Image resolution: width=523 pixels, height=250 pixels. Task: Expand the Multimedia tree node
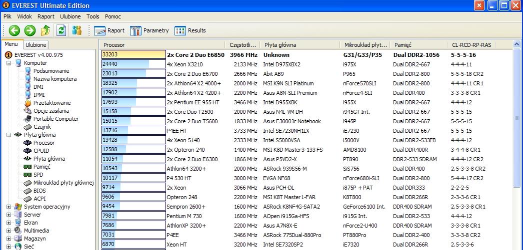[9, 231]
